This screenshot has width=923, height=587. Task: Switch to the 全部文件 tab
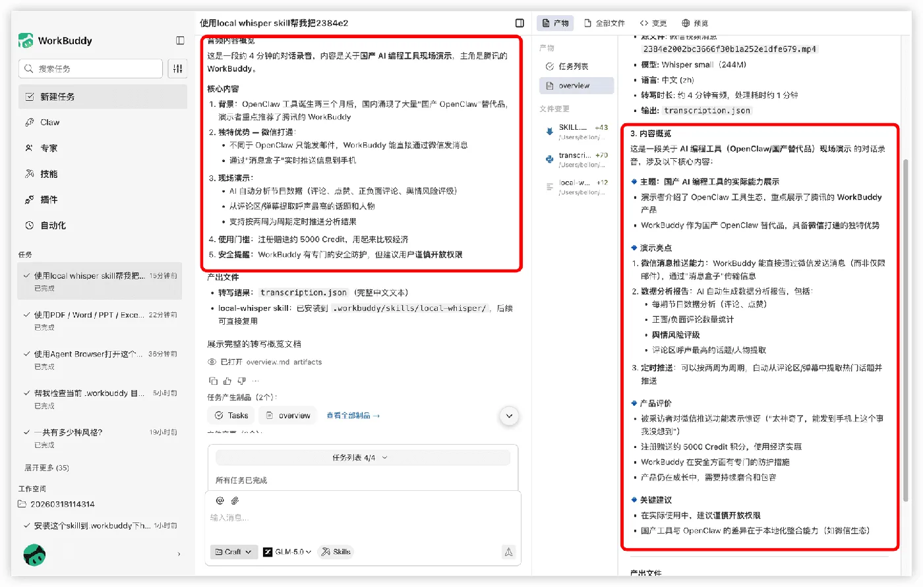[605, 23]
